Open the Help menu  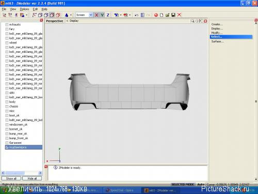(44, 9)
